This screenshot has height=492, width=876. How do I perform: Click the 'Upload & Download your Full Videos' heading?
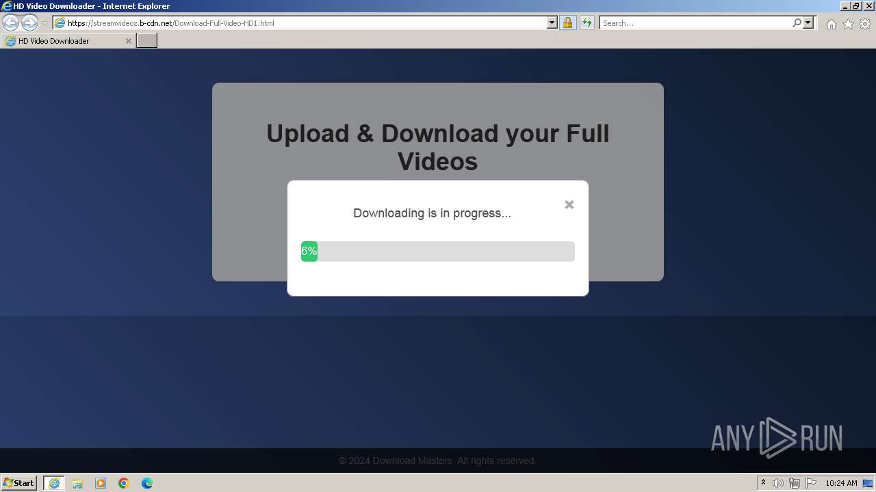tap(438, 148)
